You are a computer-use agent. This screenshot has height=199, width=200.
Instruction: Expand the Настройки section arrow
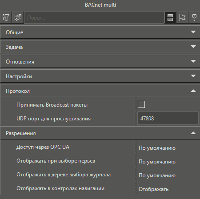tap(193, 76)
